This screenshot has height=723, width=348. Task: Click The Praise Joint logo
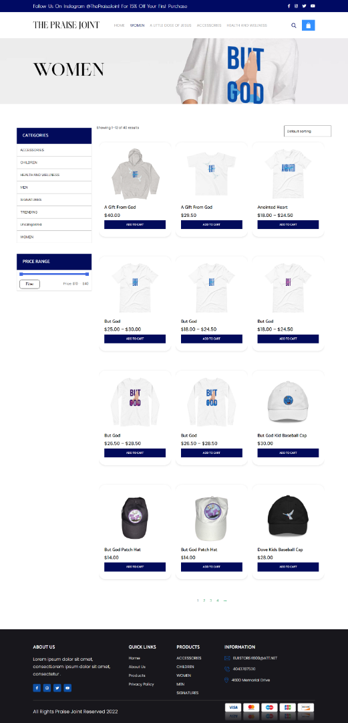tap(66, 25)
